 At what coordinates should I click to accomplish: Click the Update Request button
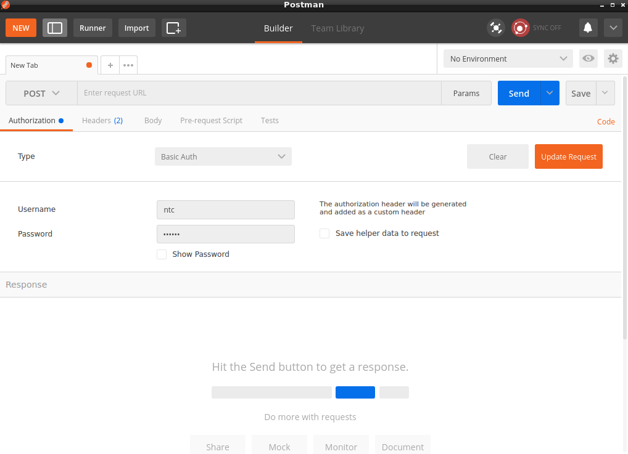click(x=568, y=156)
